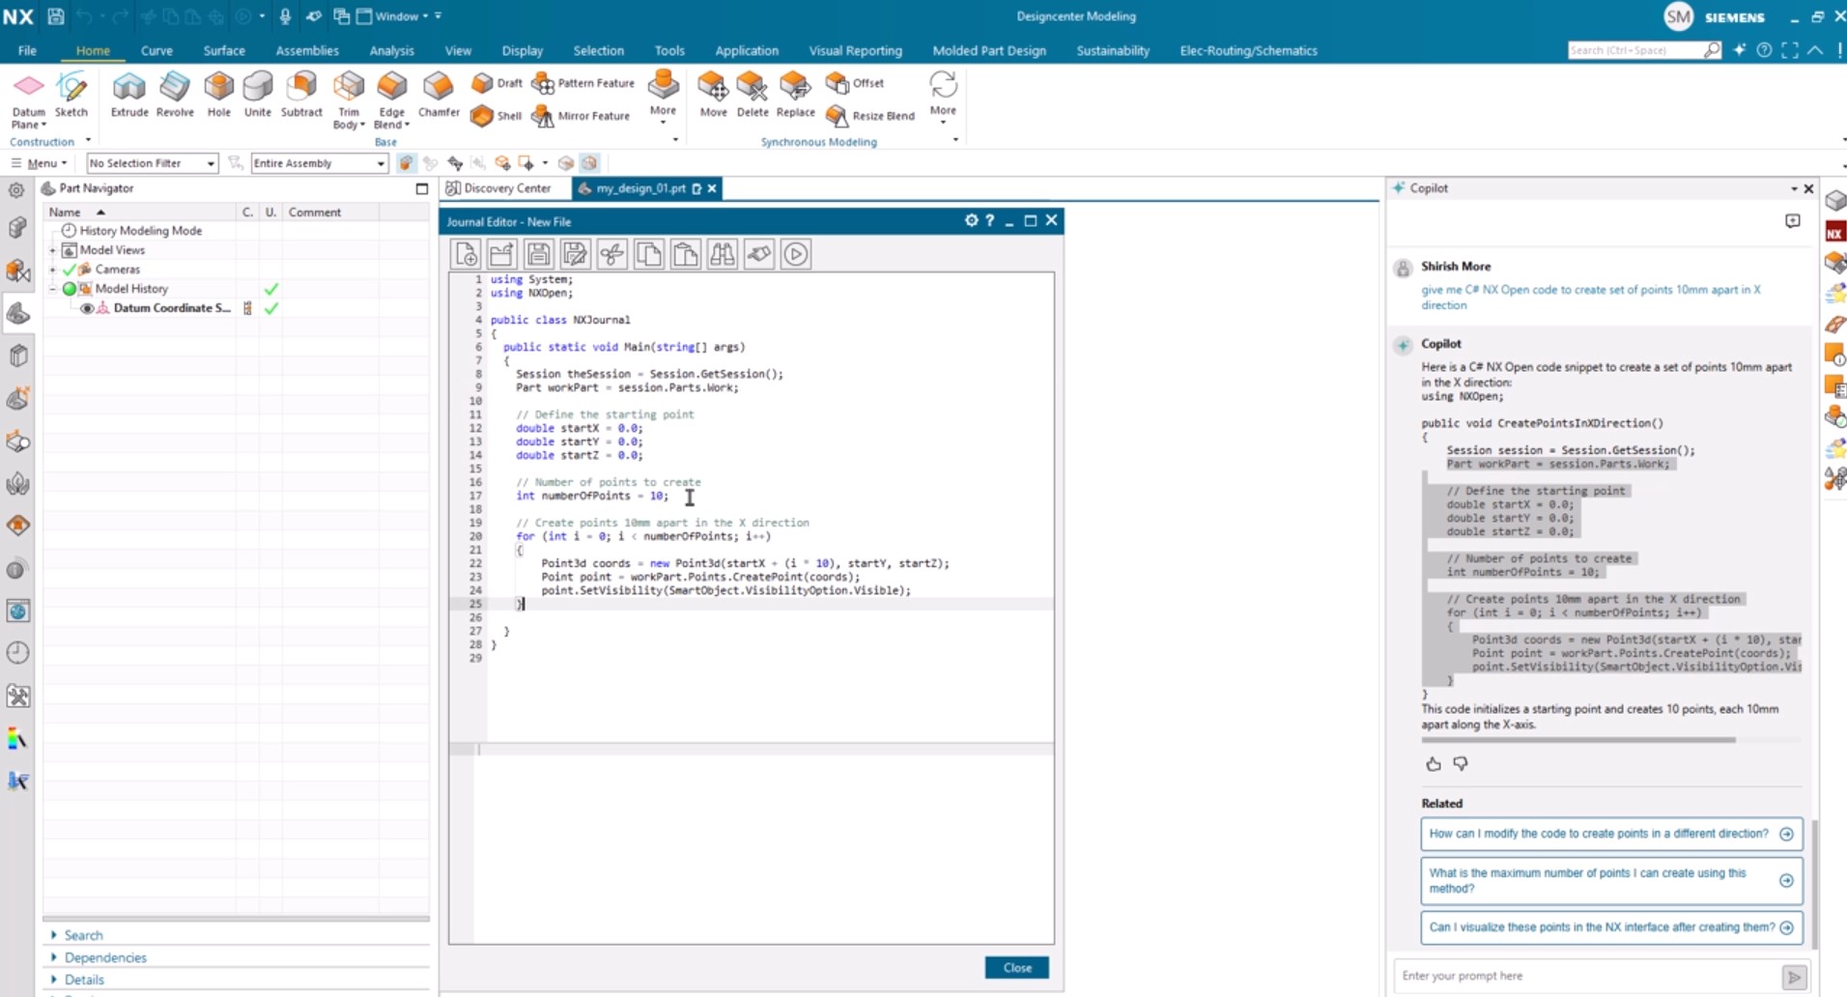Click thumbs up on Copilot response
Image resolution: width=1847 pixels, height=997 pixels.
1434,764
